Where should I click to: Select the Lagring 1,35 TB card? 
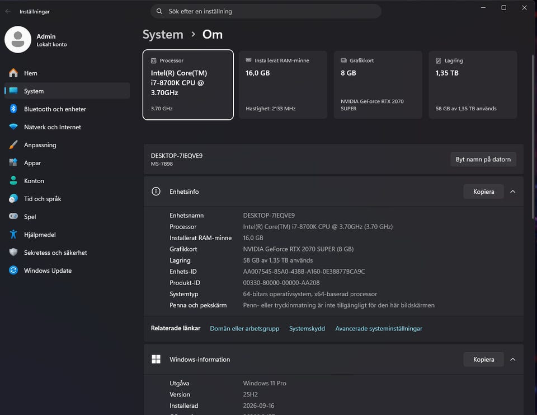tap(473, 85)
